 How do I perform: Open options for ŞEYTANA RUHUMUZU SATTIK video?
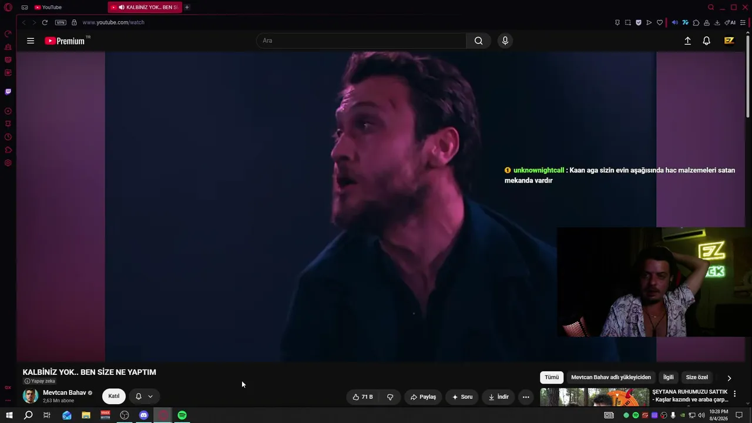tap(734, 394)
